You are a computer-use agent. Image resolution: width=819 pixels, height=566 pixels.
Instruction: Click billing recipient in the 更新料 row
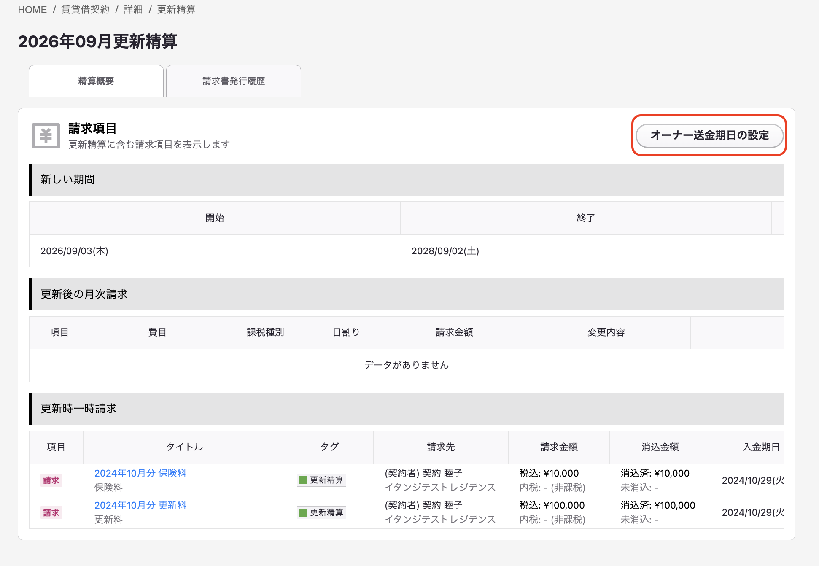[x=440, y=512]
